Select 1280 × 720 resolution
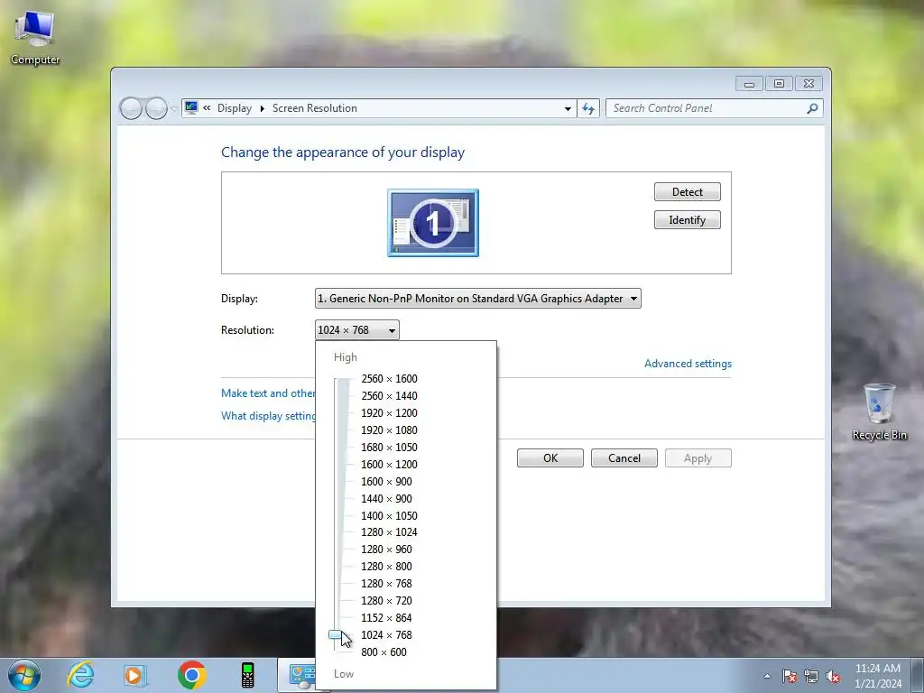This screenshot has width=924, height=693. point(386,600)
